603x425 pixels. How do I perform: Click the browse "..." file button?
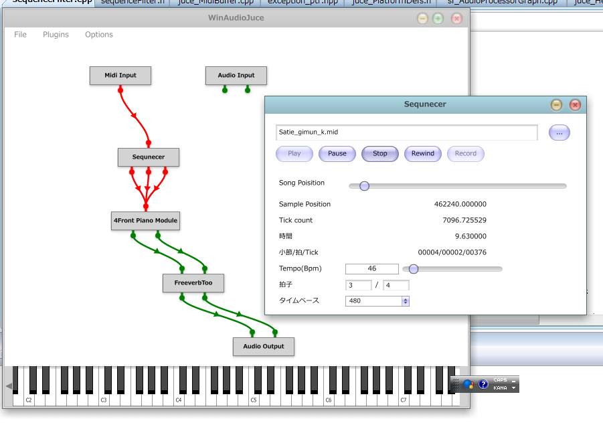[x=559, y=133]
